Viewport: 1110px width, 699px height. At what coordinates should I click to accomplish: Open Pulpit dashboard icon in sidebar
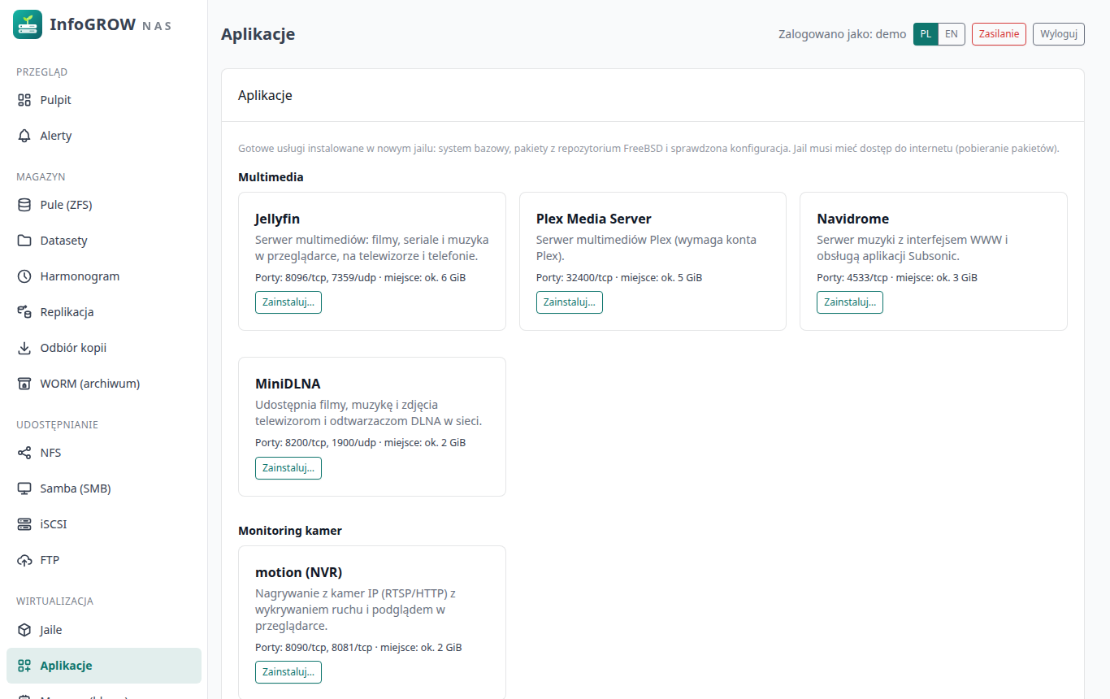(x=24, y=100)
